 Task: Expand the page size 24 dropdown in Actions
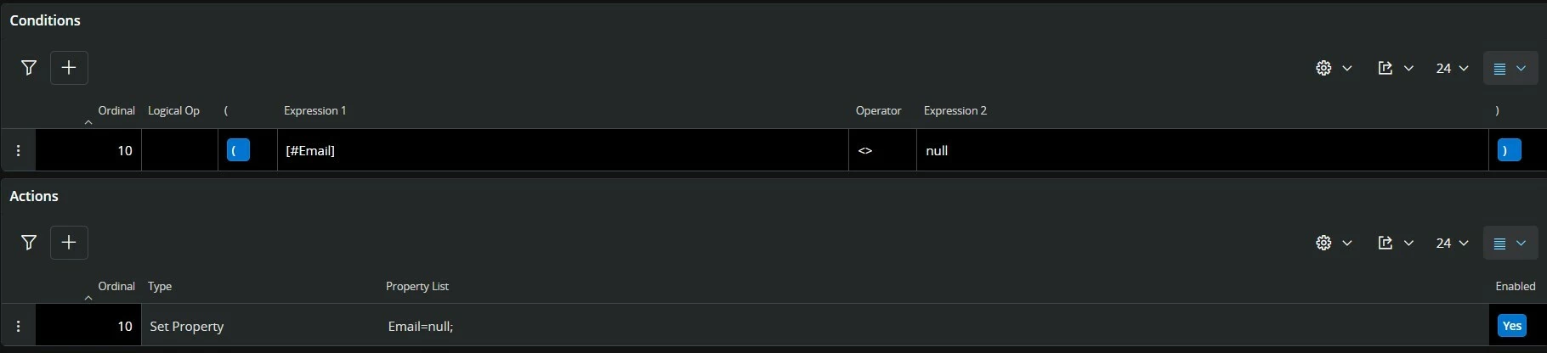[1452, 243]
